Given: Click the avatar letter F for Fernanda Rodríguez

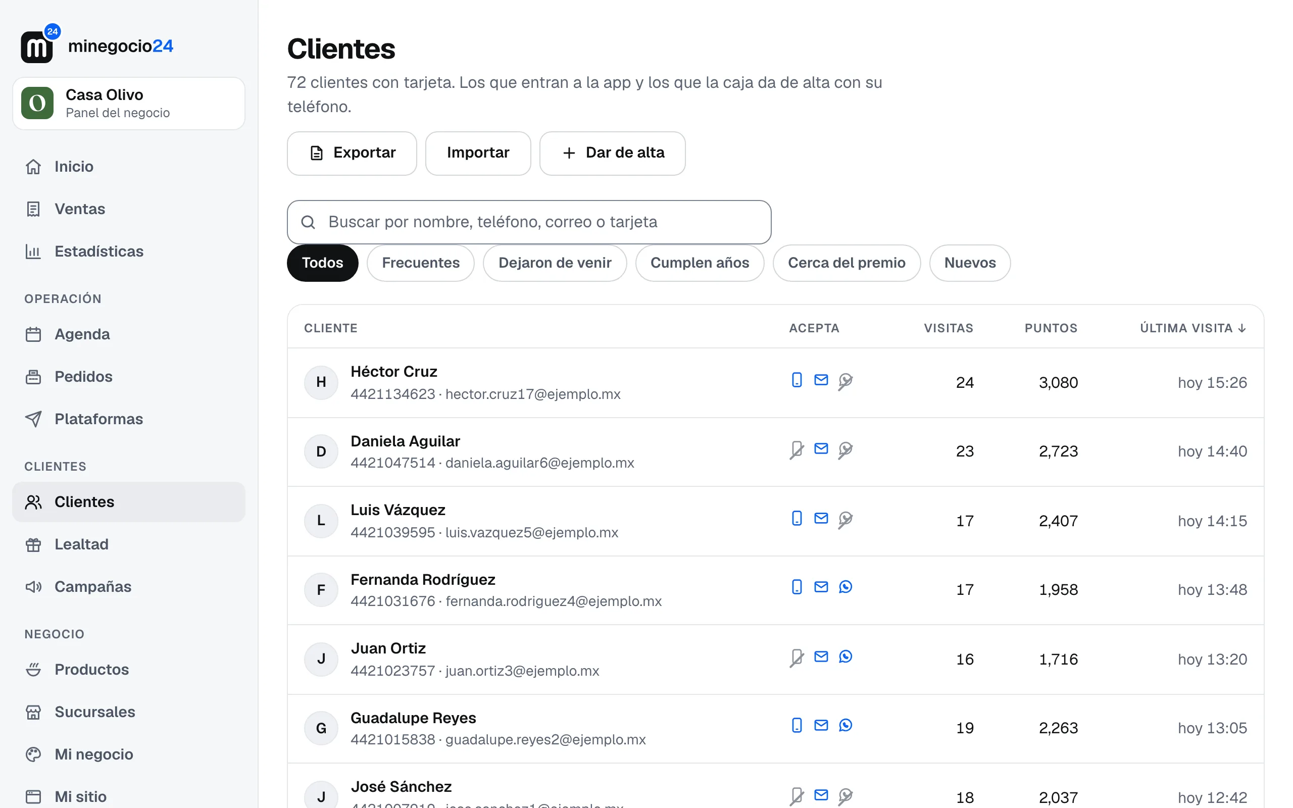Looking at the screenshot, I should coord(321,590).
